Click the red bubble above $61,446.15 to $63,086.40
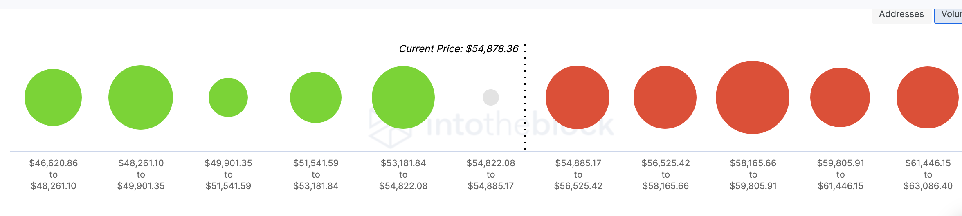962x216 pixels. (x=928, y=97)
